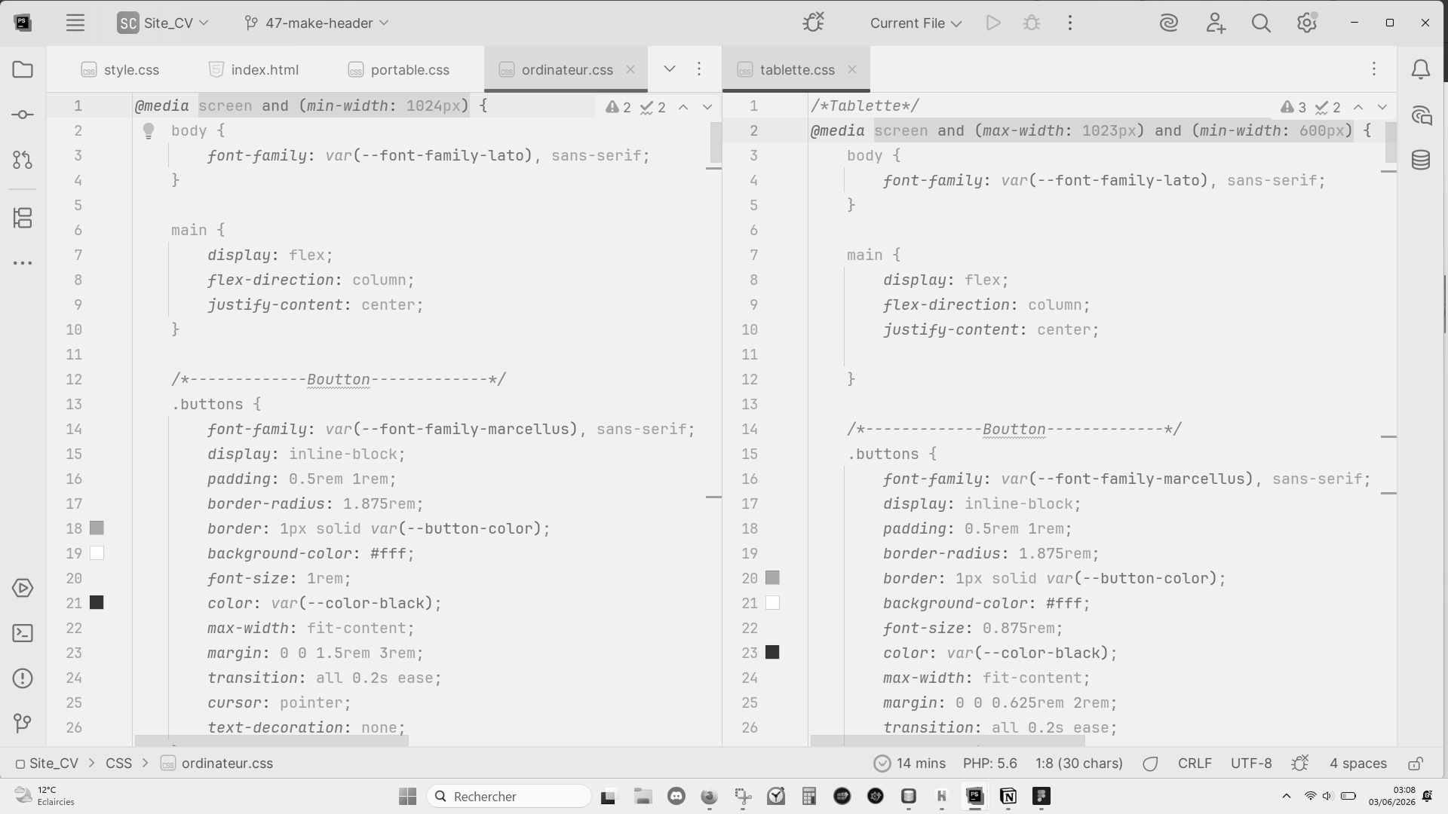Image resolution: width=1448 pixels, height=814 pixels.
Task: Debug the current file
Action: tap(1032, 23)
